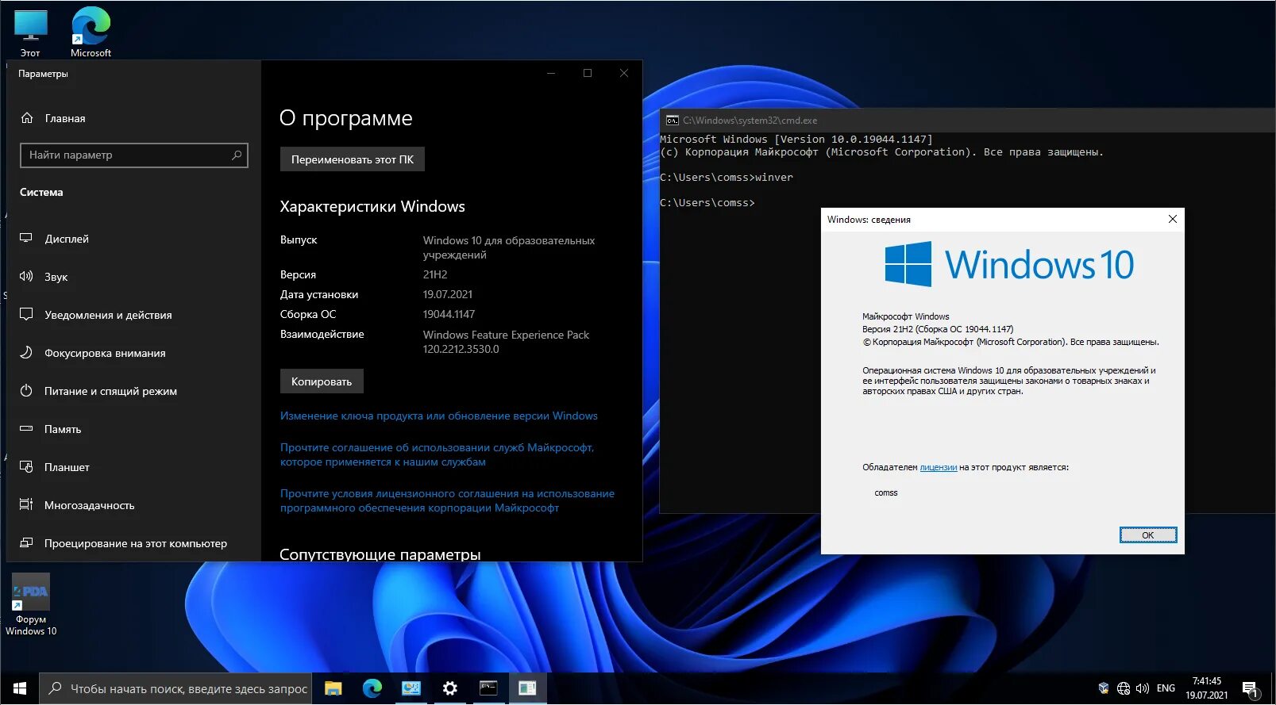Click the version value 21H2

435,274
